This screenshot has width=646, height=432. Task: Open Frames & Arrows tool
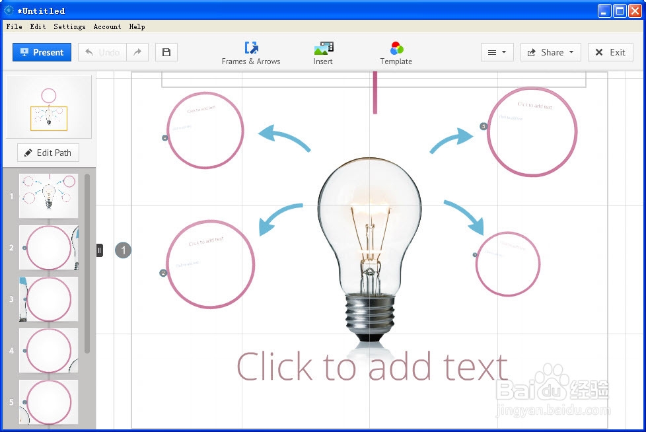(x=251, y=53)
